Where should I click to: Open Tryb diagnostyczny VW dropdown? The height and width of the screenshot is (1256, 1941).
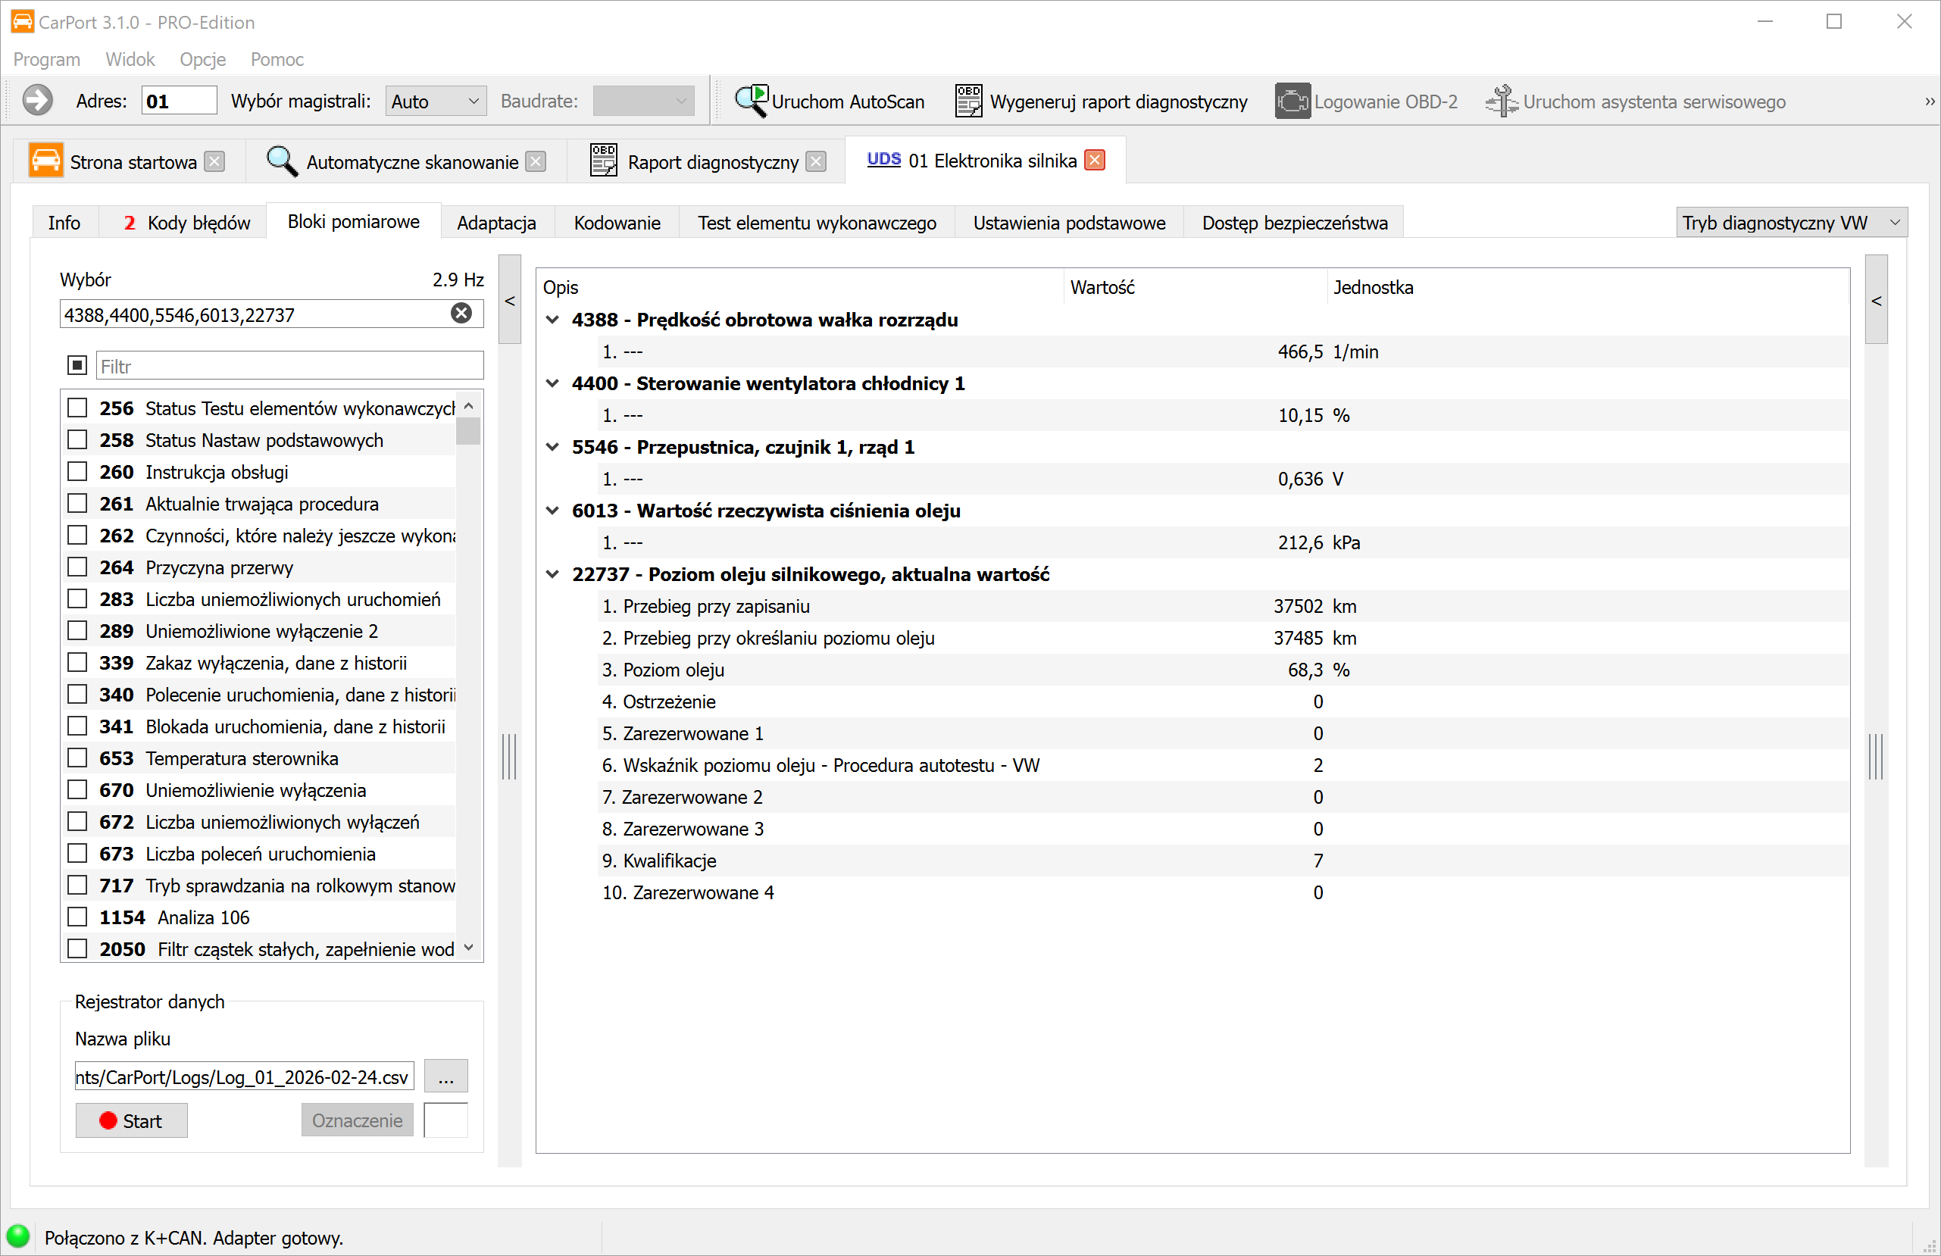click(1792, 223)
